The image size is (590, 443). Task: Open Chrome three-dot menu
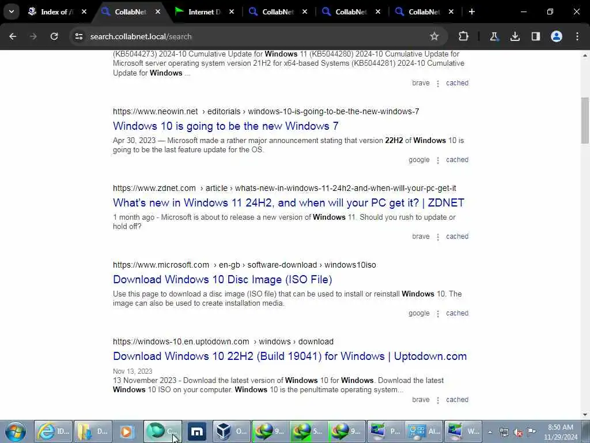click(577, 36)
